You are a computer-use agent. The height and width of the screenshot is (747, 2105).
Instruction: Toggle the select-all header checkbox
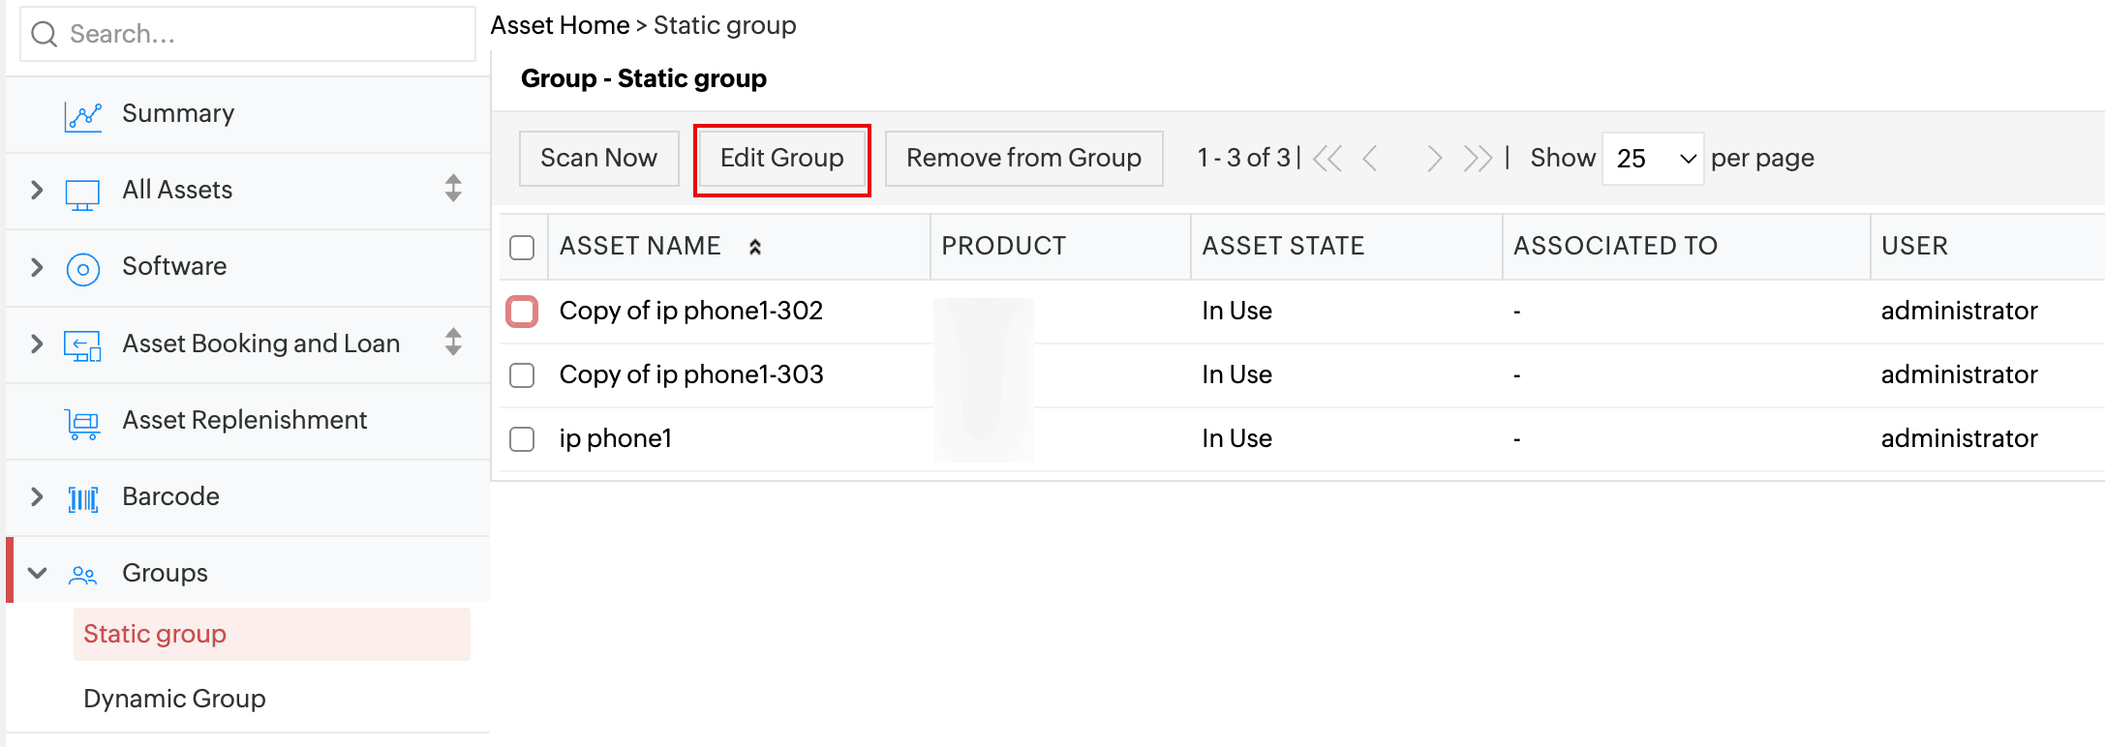coord(522,248)
